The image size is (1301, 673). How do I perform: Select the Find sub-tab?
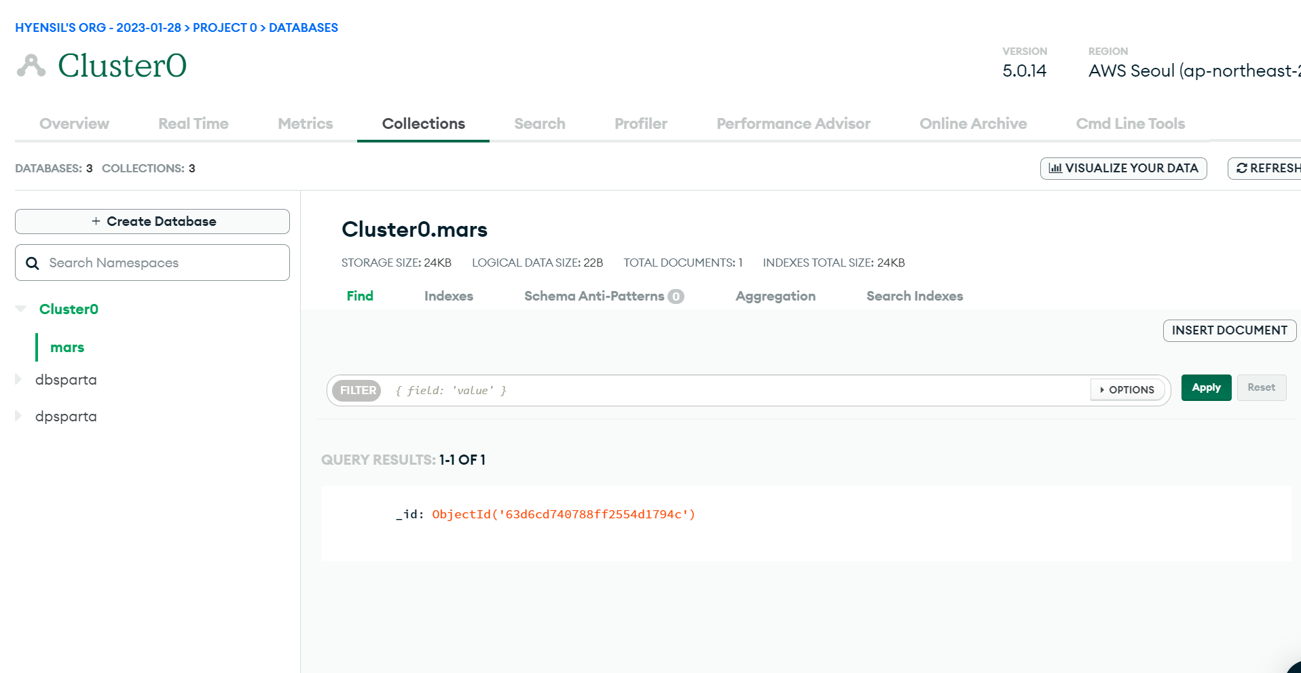point(360,296)
